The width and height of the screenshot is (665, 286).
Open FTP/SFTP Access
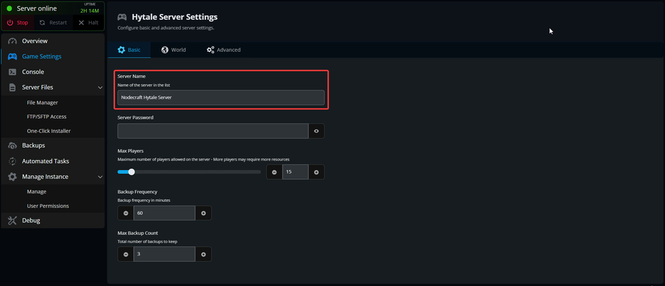click(47, 116)
